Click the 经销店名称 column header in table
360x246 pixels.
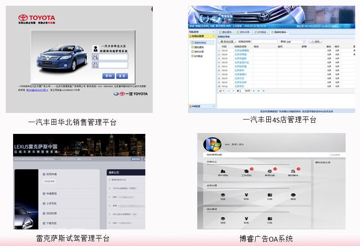pyautogui.click(x=240, y=47)
